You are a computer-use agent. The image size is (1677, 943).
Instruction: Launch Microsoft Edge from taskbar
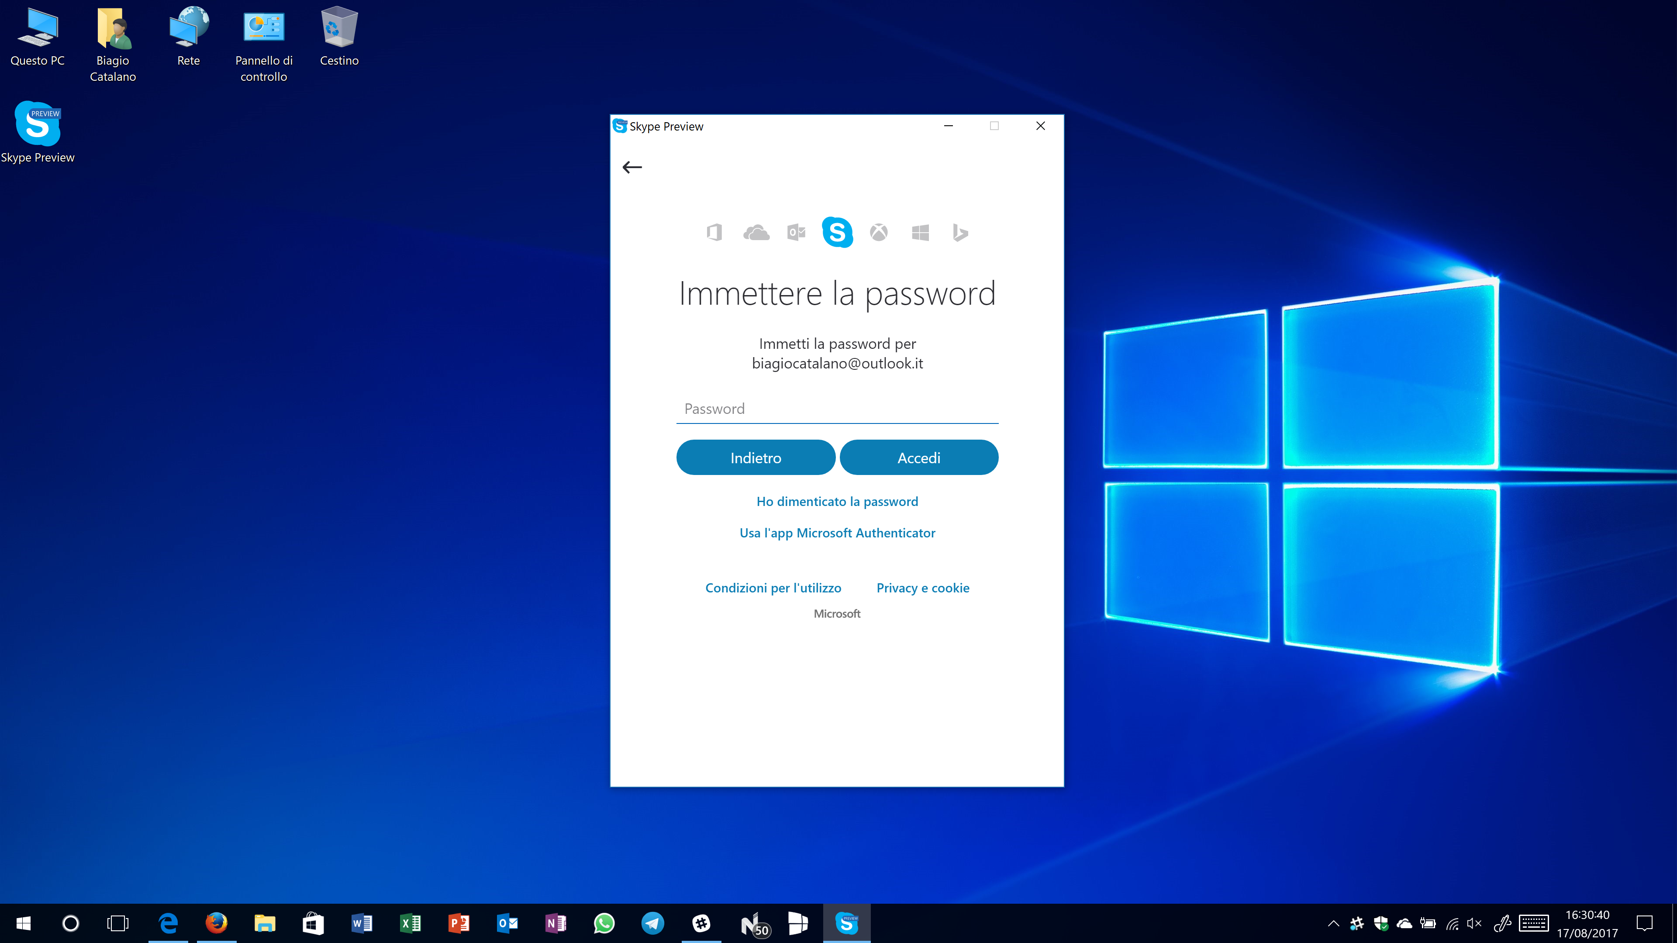168,923
